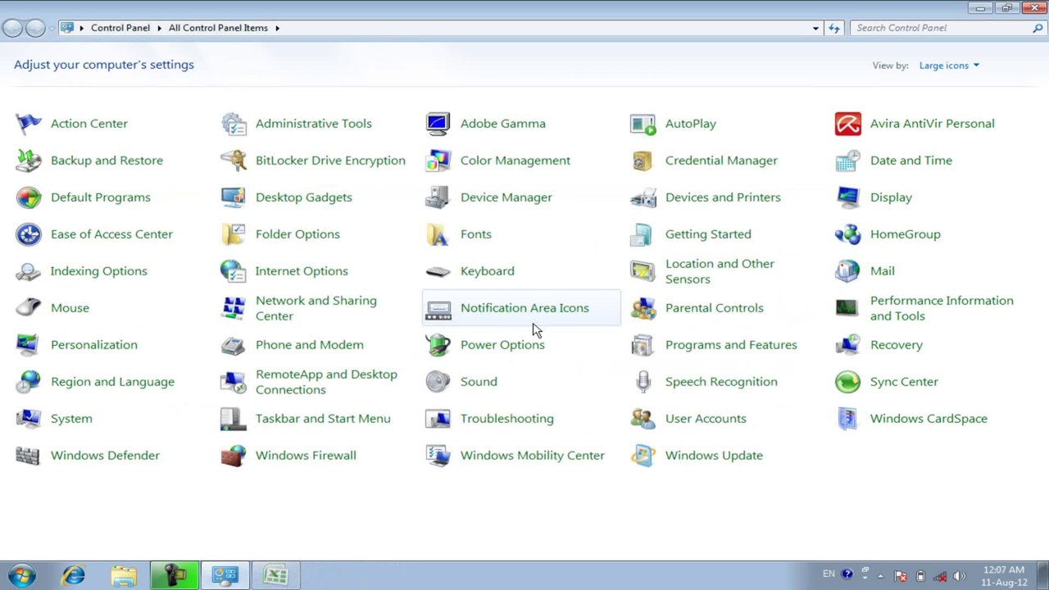This screenshot has width=1049, height=590.
Task: Click the Desktop Gadgets icon
Action: click(234, 197)
